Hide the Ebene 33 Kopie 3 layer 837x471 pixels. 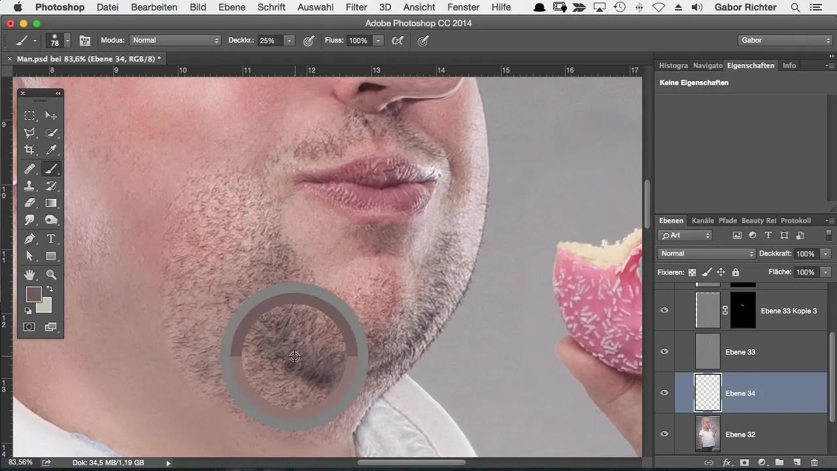click(x=664, y=310)
